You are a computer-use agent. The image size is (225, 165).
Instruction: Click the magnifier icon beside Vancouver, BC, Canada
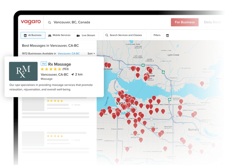tap(50, 22)
